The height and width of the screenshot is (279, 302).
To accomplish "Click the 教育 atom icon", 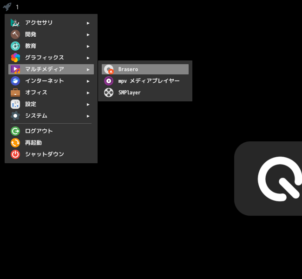I will (15, 46).
